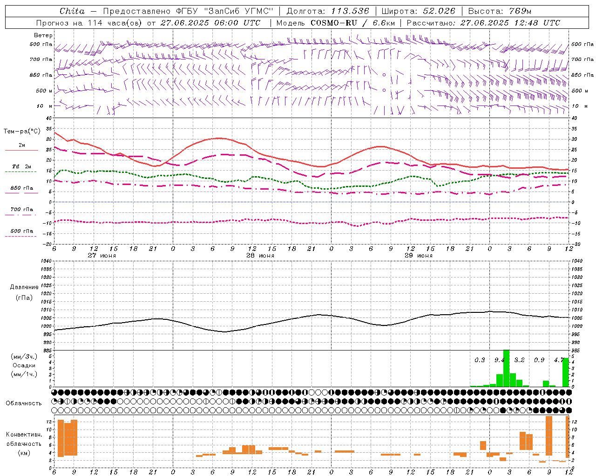This screenshot has height=476, width=596.
Task: Click the "Осадки" precipitation label
Action: tap(24, 365)
